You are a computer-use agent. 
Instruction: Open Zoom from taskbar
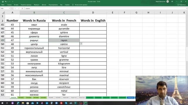pyautogui.click(x=56, y=103)
